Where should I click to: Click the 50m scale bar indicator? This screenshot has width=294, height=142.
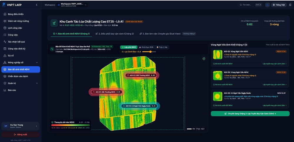[196, 129]
